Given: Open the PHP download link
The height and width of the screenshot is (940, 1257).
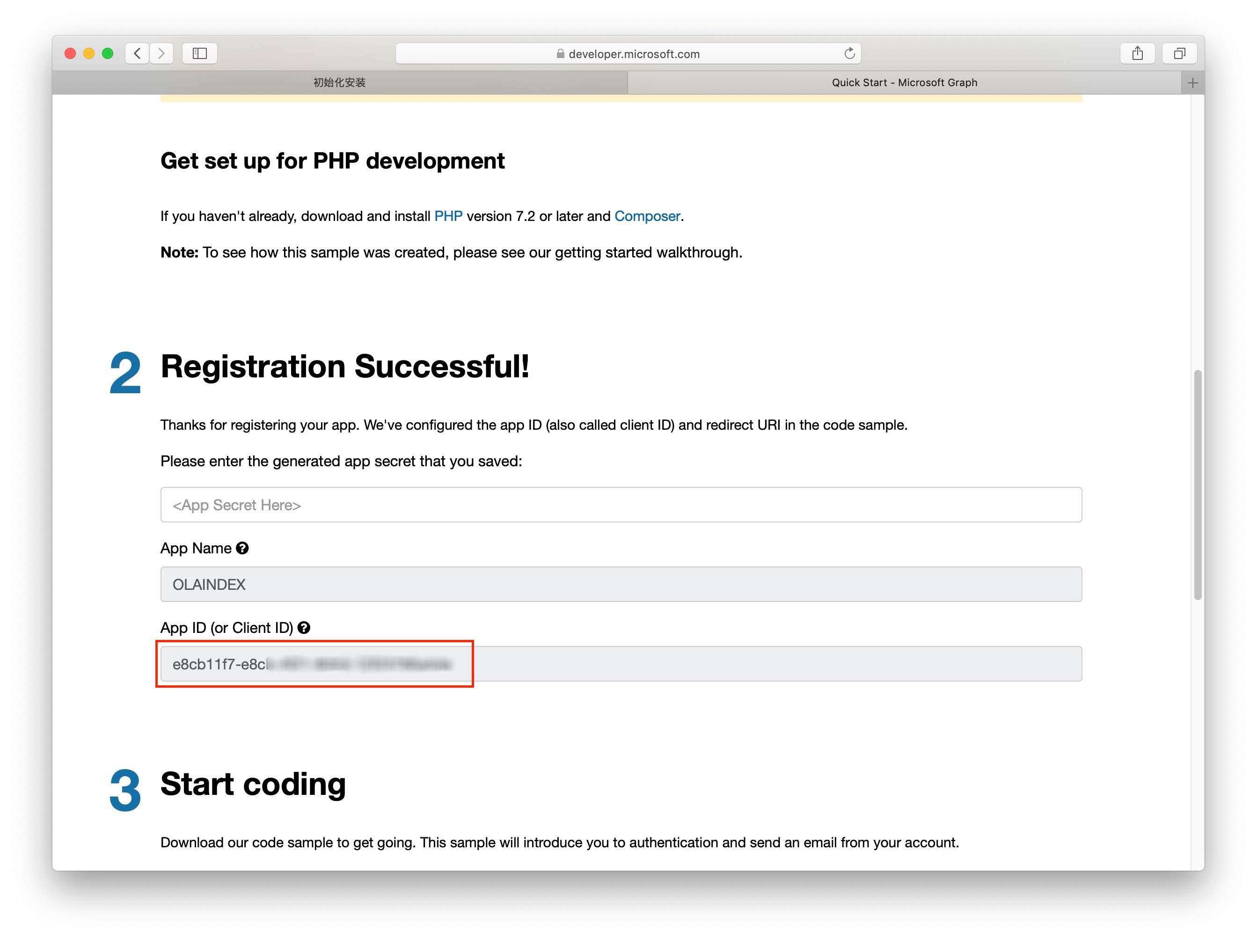Looking at the screenshot, I should click(448, 216).
